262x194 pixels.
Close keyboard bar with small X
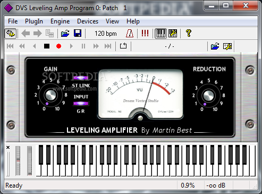pos(8,148)
